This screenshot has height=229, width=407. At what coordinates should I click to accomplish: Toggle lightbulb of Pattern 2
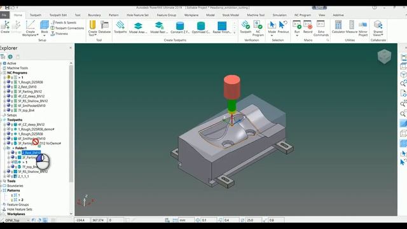point(12,200)
